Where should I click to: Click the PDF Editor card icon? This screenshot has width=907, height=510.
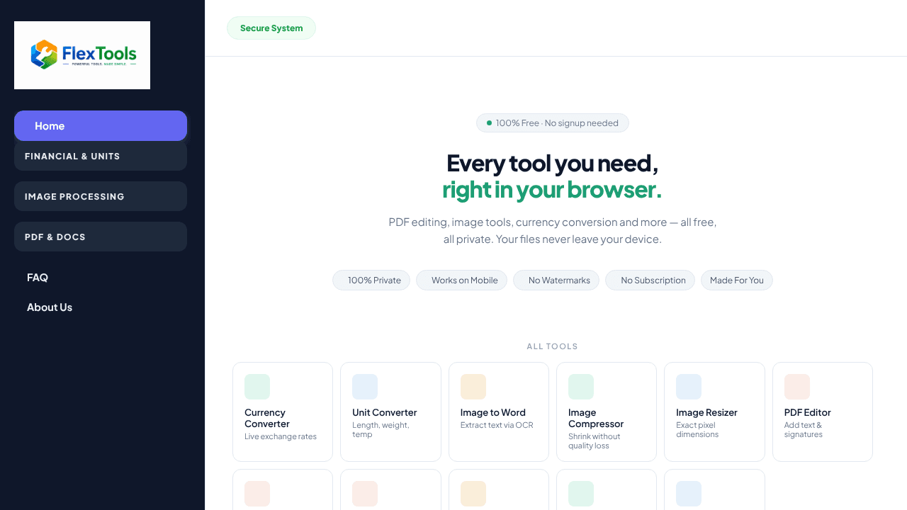797,387
